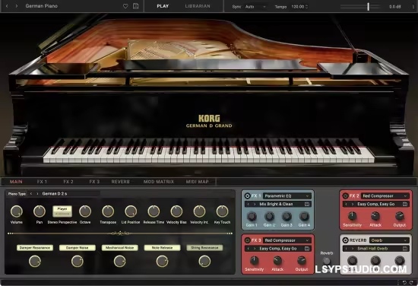The width and height of the screenshot is (418, 286).
Task: Save the FX 1 Mix Bright & Clean preset
Action: click(x=307, y=204)
